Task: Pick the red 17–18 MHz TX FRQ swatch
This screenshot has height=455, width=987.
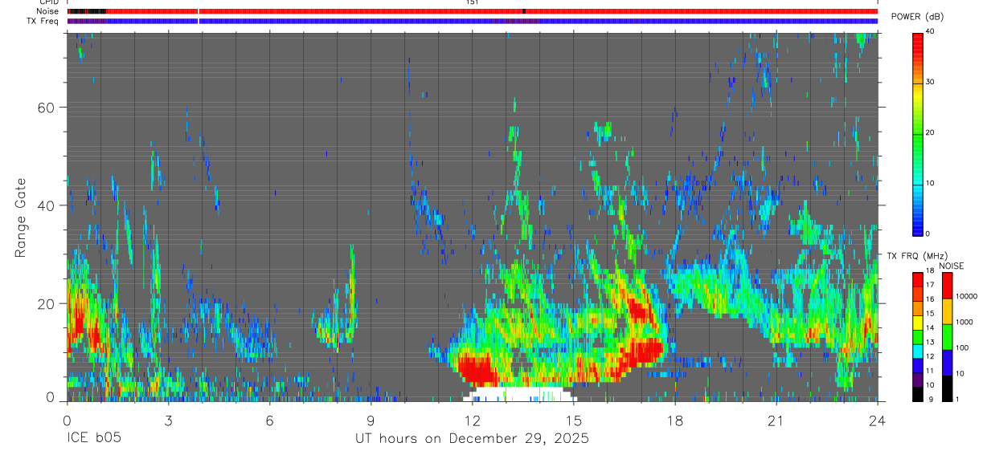Action: pos(917,279)
